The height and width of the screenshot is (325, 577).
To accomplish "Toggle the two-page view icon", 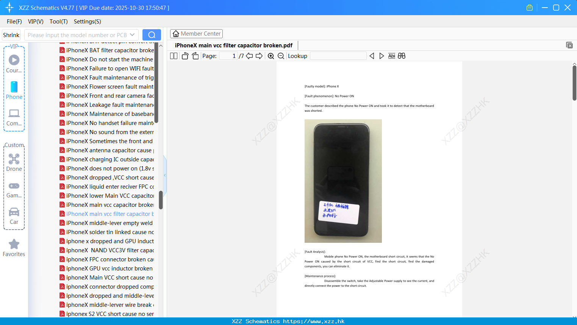I will (x=174, y=56).
